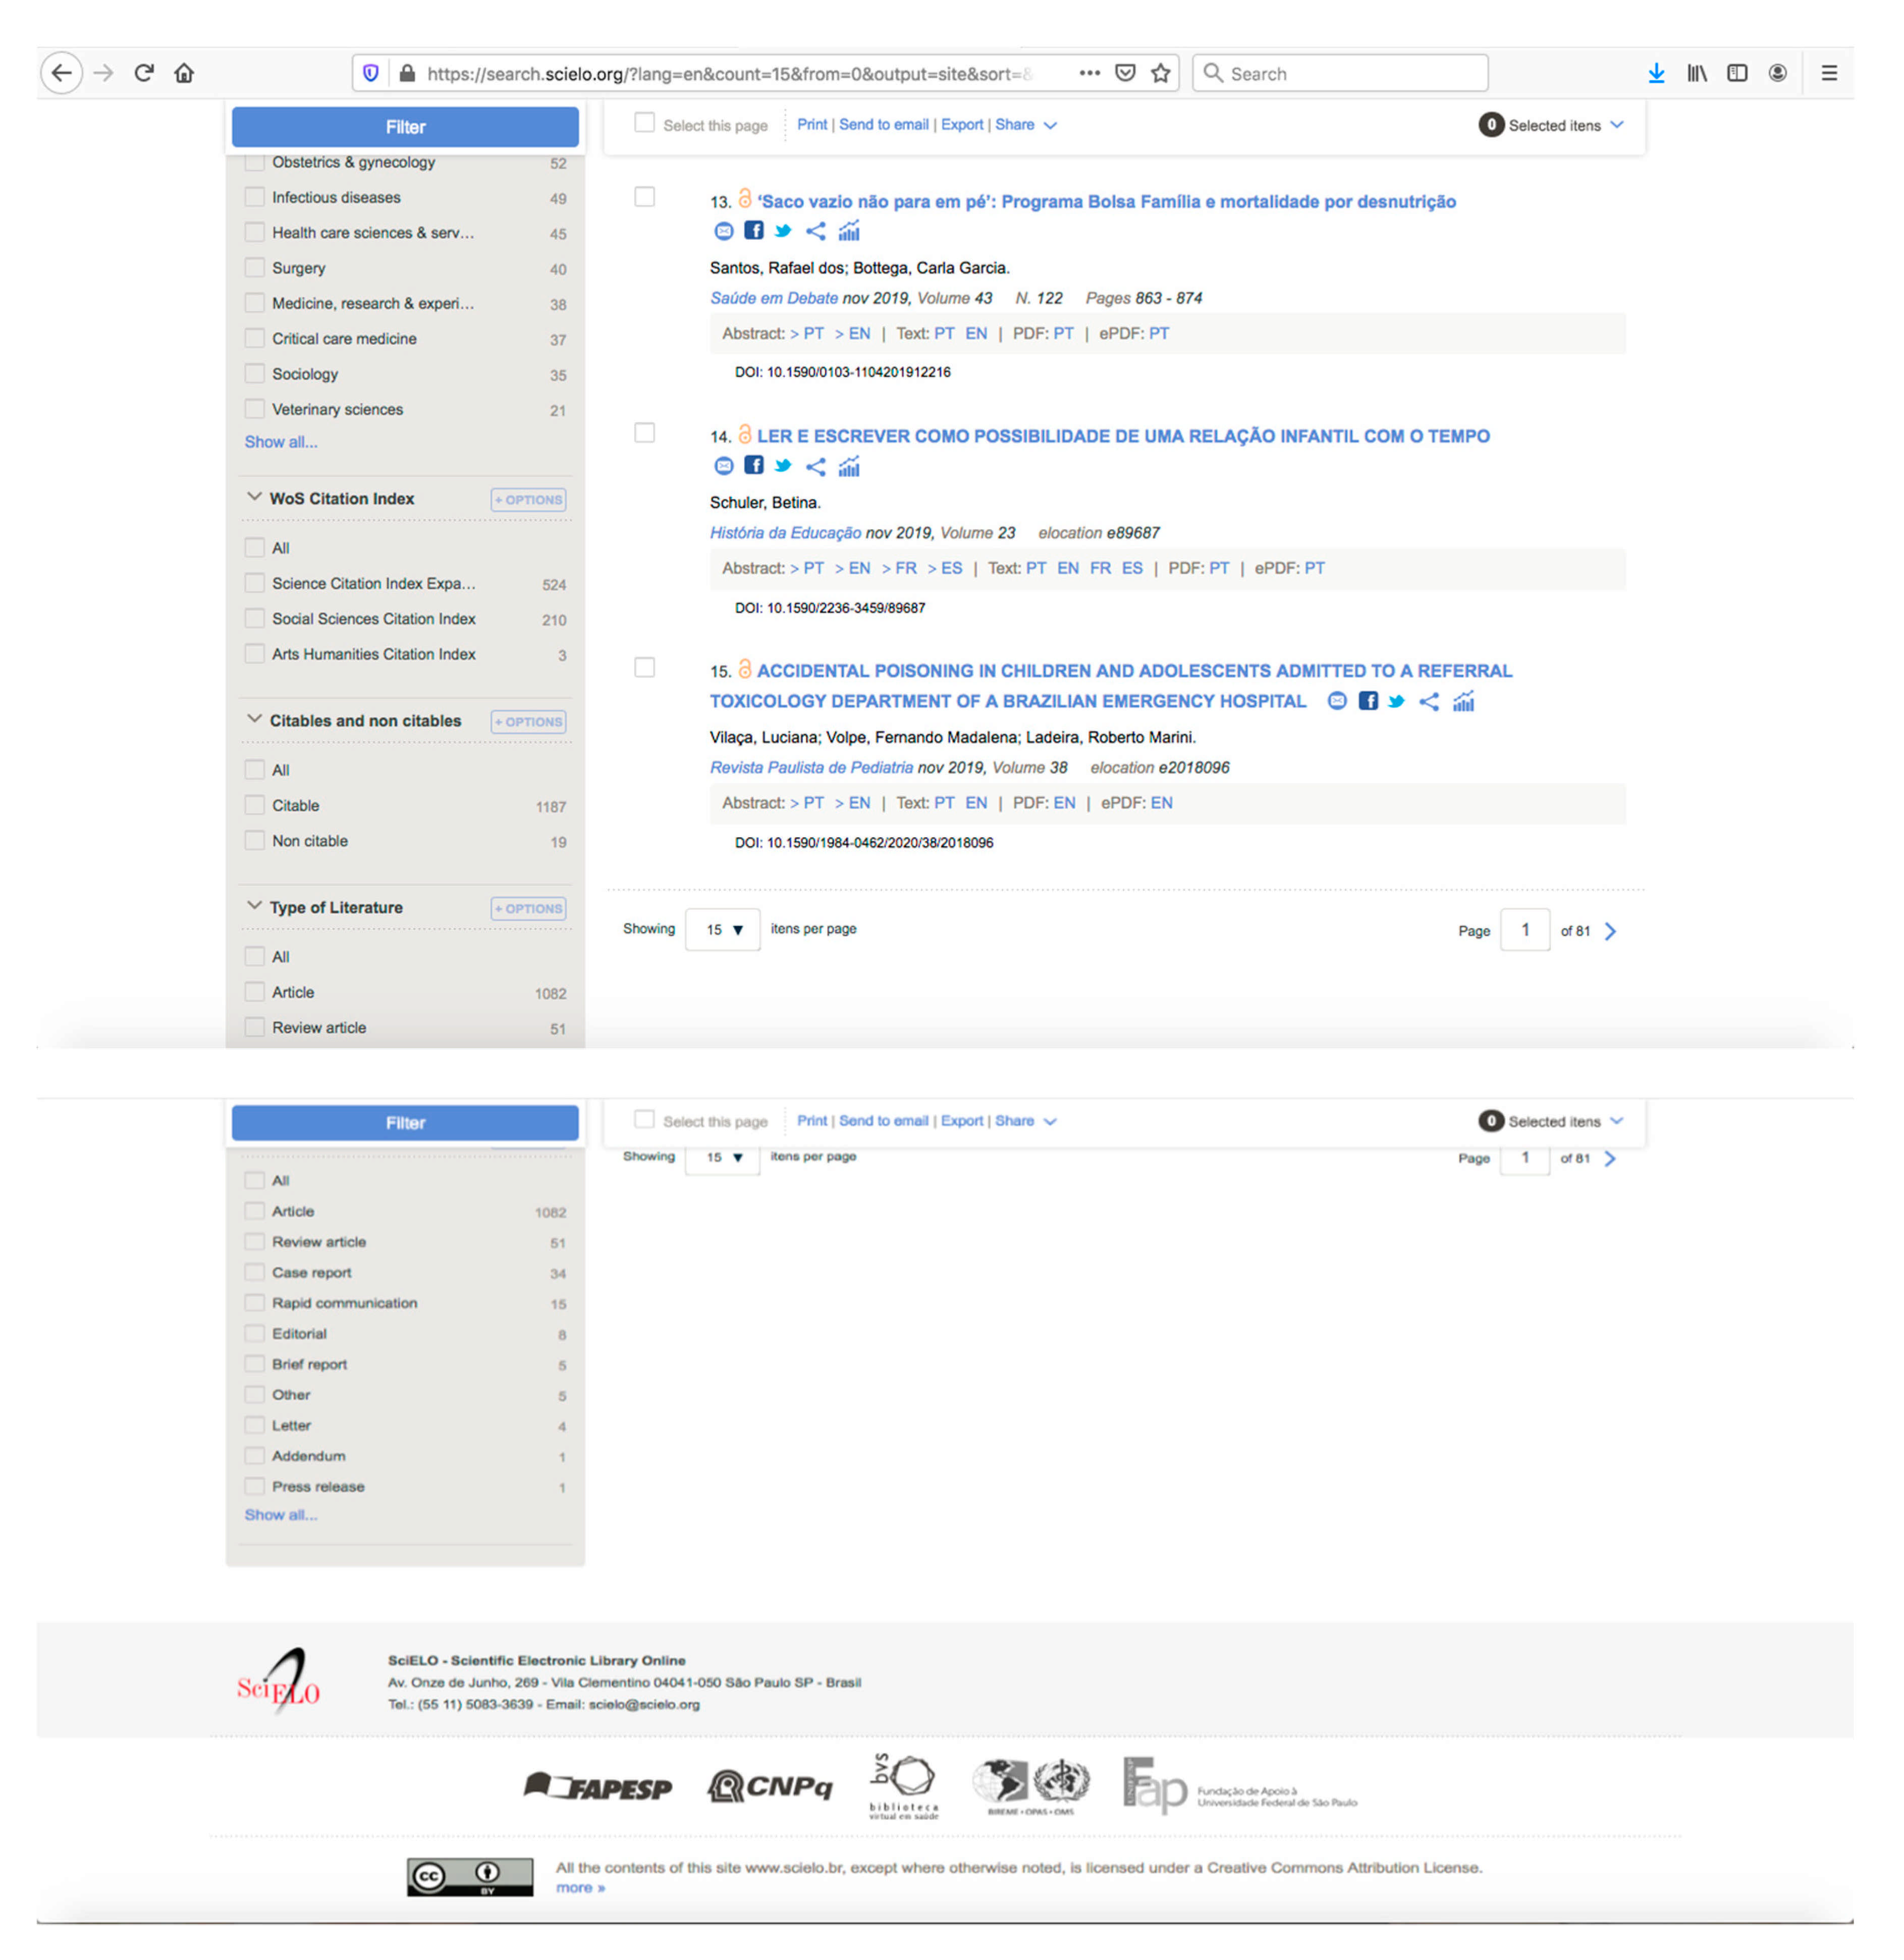1904x1960 pixels.
Task: Click Twitter share icon for article 14
Action: pyautogui.click(x=783, y=466)
